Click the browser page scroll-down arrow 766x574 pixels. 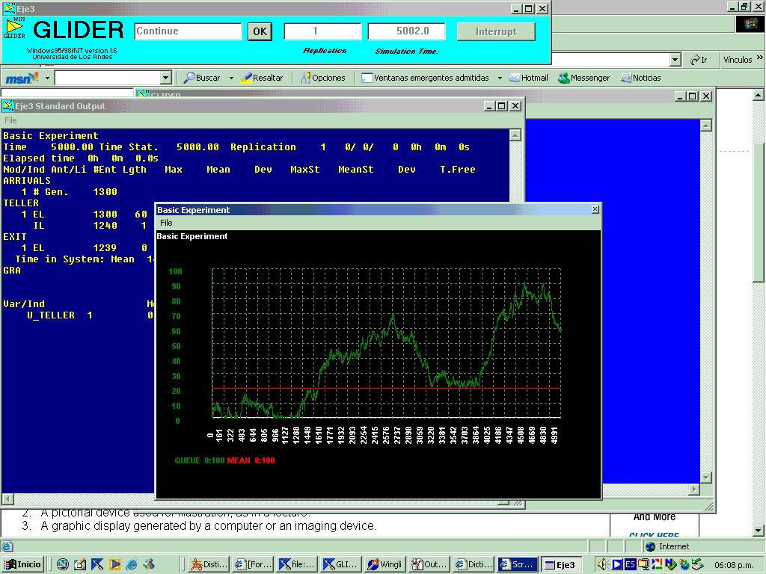pos(759,530)
